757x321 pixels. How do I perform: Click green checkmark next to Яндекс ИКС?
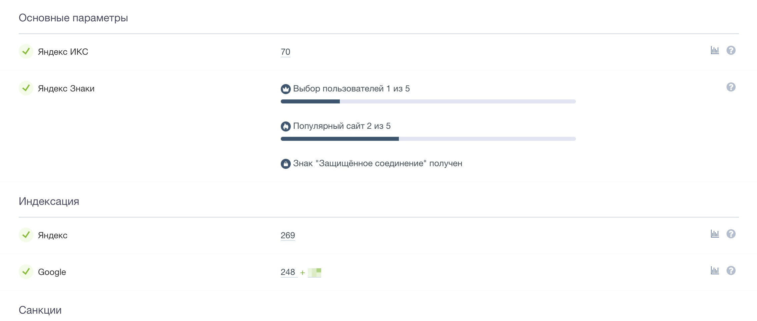[x=26, y=51]
